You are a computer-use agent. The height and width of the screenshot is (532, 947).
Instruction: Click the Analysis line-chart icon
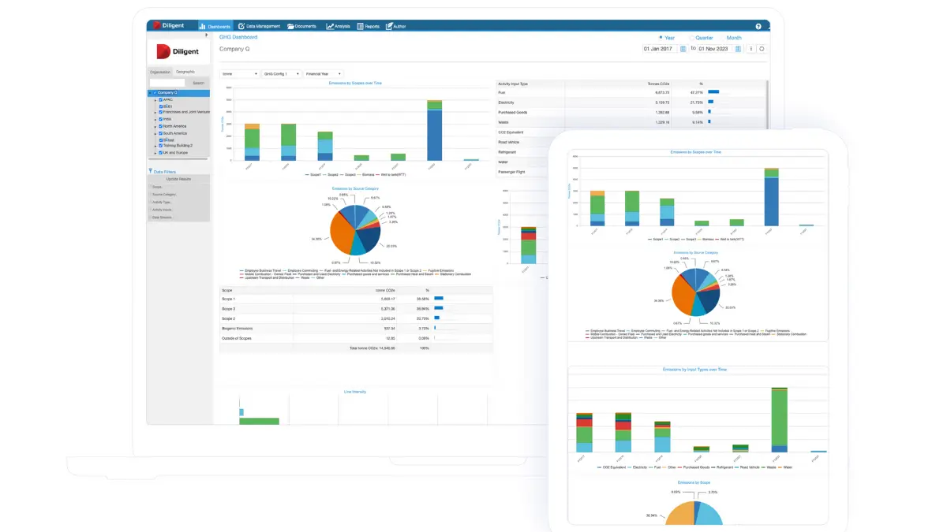point(330,26)
